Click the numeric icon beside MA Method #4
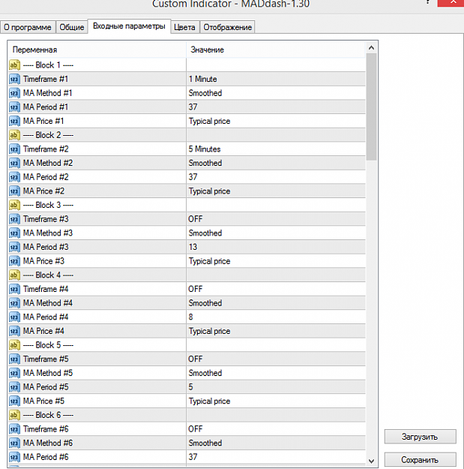The height and width of the screenshot is (469, 464). 14,303
